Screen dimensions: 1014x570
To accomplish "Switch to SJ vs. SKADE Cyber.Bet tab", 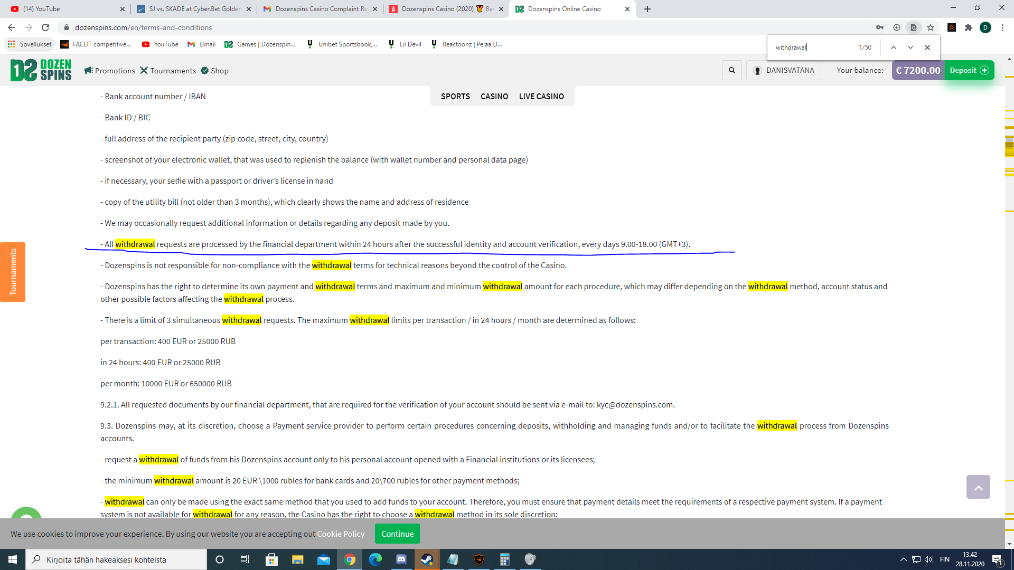I will point(193,9).
